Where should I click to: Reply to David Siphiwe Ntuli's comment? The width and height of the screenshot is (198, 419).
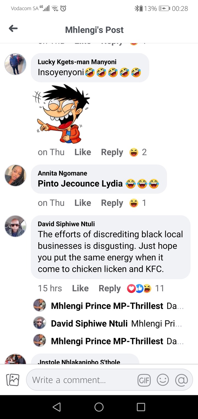tap(110, 289)
